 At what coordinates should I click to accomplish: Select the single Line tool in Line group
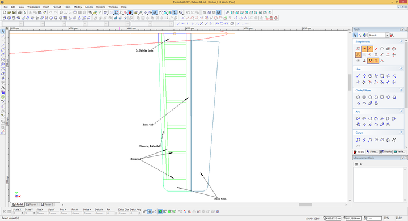click(358, 76)
